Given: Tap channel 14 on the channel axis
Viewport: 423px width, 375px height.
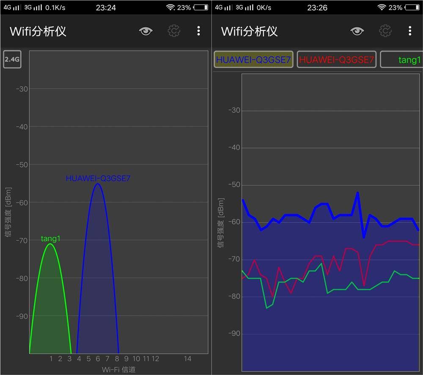Looking at the screenshot, I should 187,359.
